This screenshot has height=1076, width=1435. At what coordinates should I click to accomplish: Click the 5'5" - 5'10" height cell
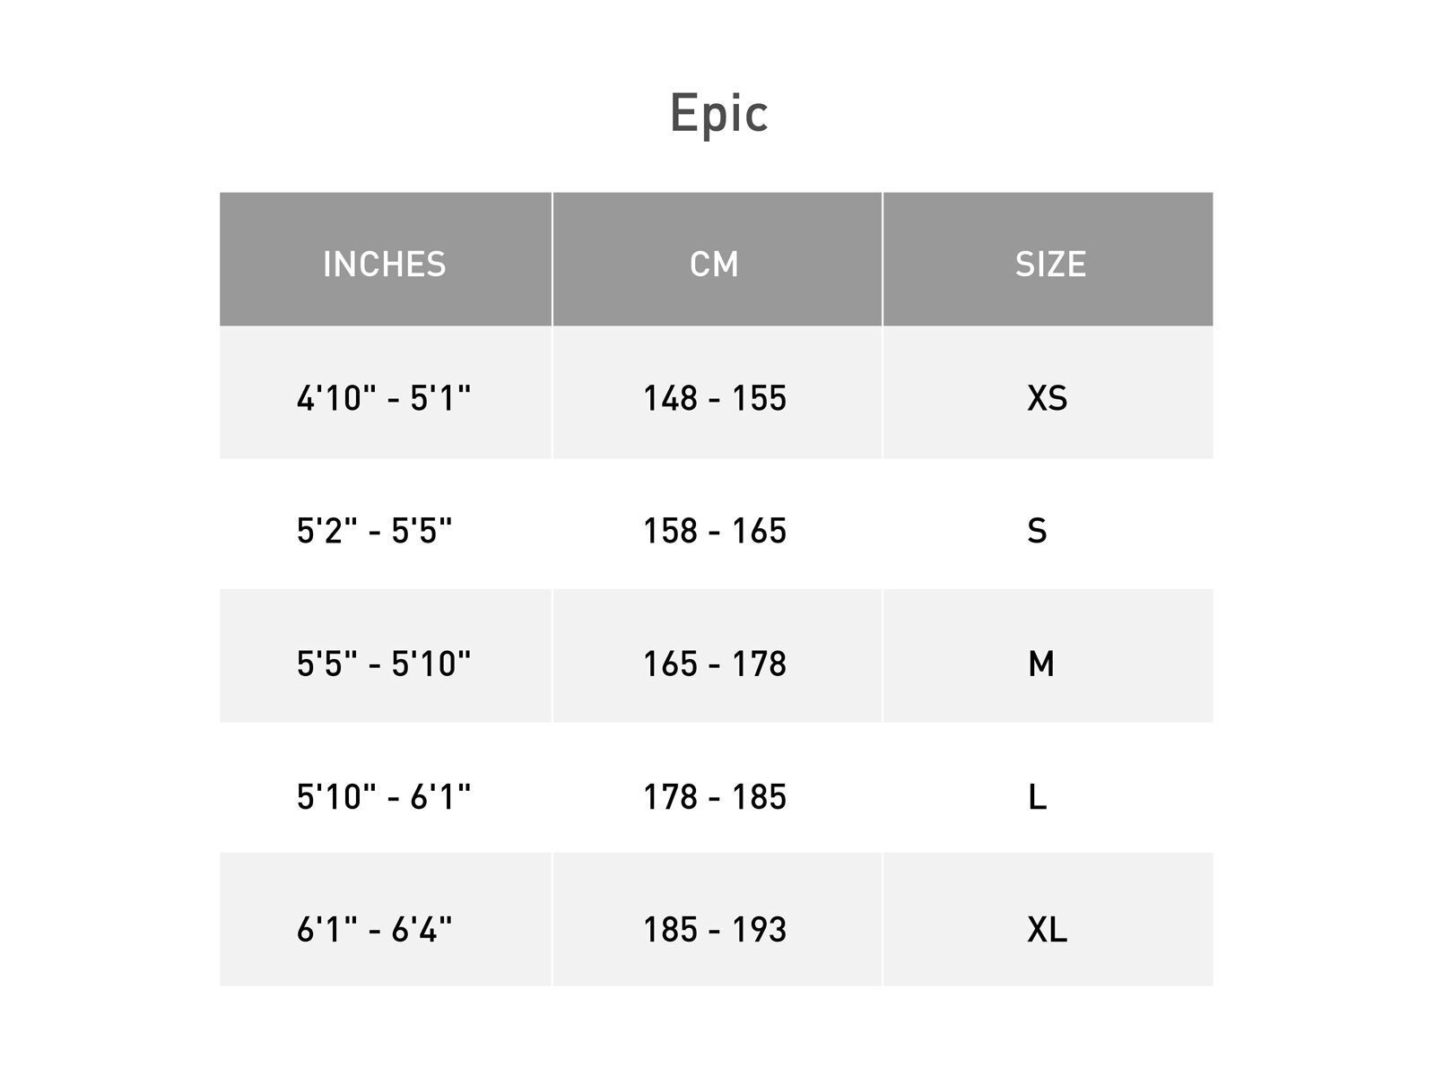coord(384,663)
